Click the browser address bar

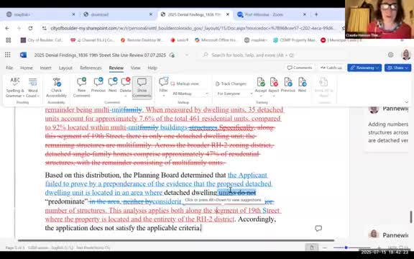192,28
